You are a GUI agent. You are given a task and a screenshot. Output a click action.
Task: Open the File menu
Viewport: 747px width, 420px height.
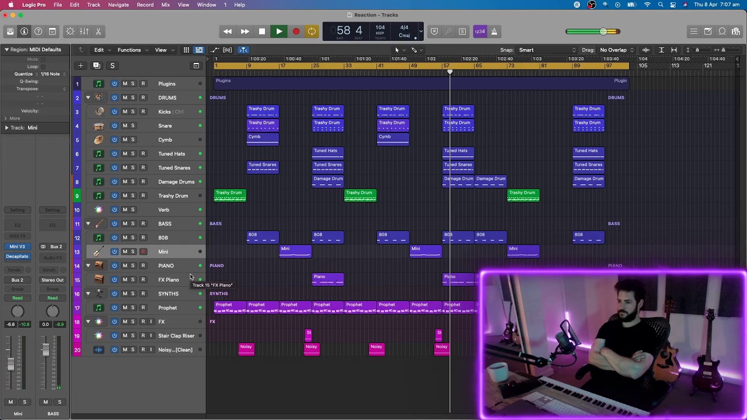click(58, 5)
